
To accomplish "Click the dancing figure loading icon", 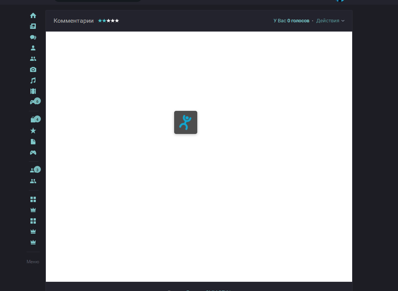I will coord(186,122).
